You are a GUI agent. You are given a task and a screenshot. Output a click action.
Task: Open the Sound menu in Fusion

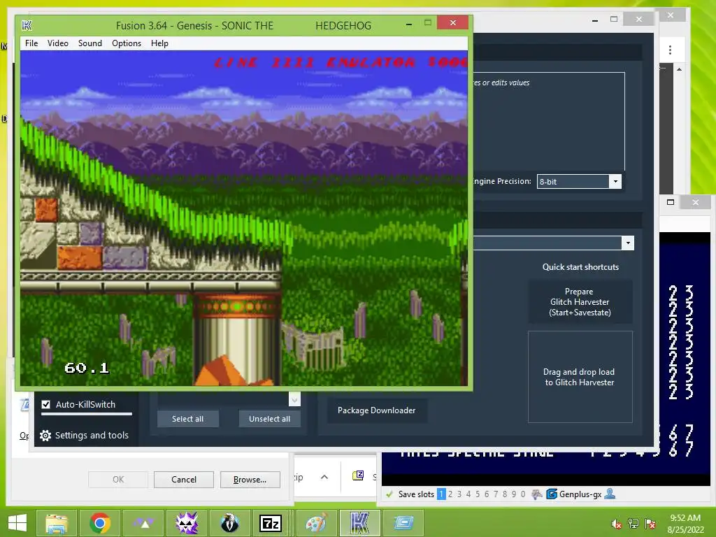(90, 43)
